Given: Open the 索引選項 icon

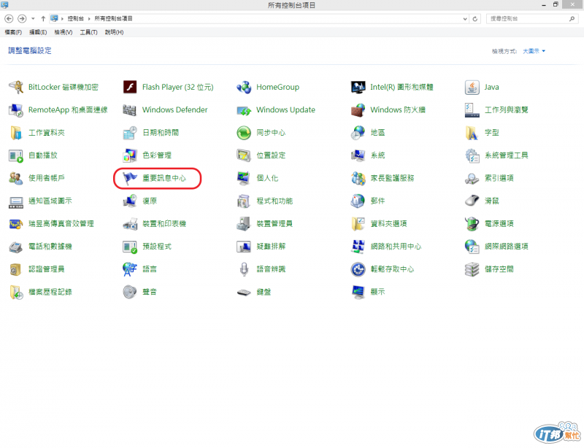Looking at the screenshot, I should [472, 178].
